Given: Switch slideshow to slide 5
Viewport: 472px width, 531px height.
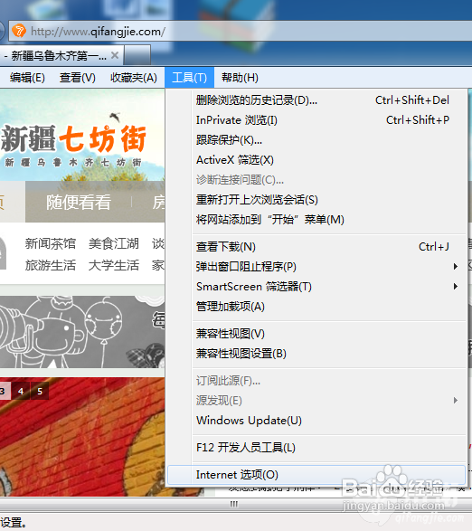Looking at the screenshot, I should coord(40,391).
